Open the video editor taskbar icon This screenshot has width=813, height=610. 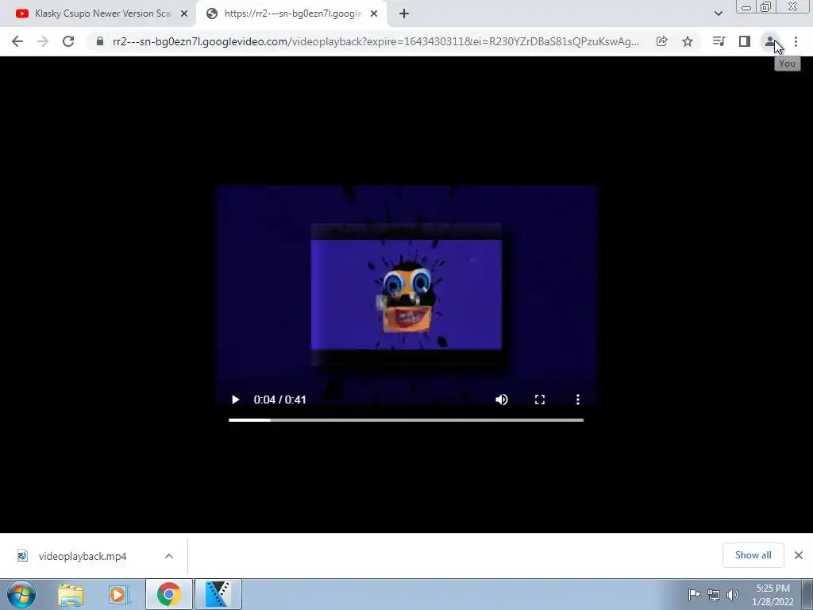coord(218,595)
